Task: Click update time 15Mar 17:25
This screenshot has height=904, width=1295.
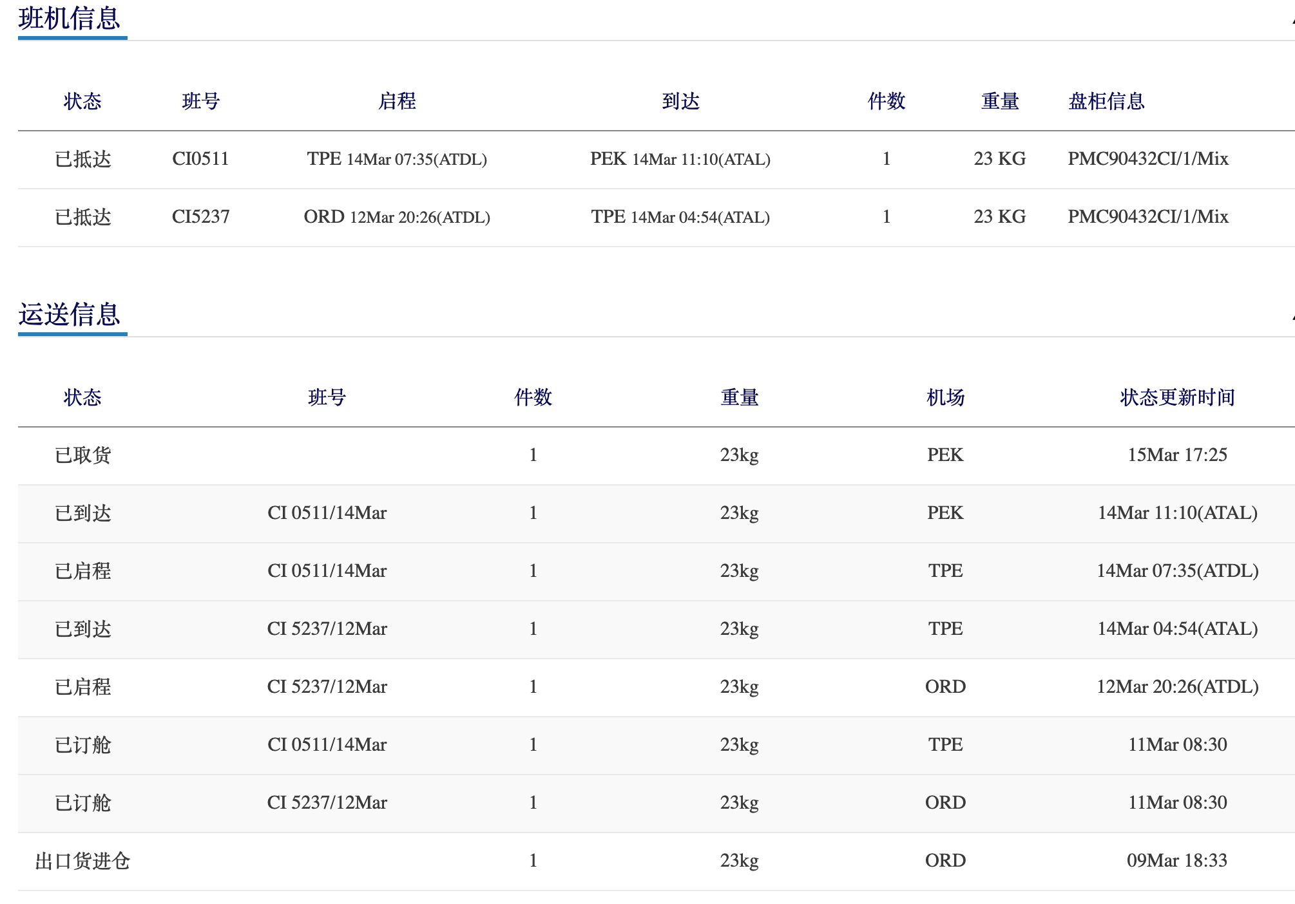Action: [1177, 455]
